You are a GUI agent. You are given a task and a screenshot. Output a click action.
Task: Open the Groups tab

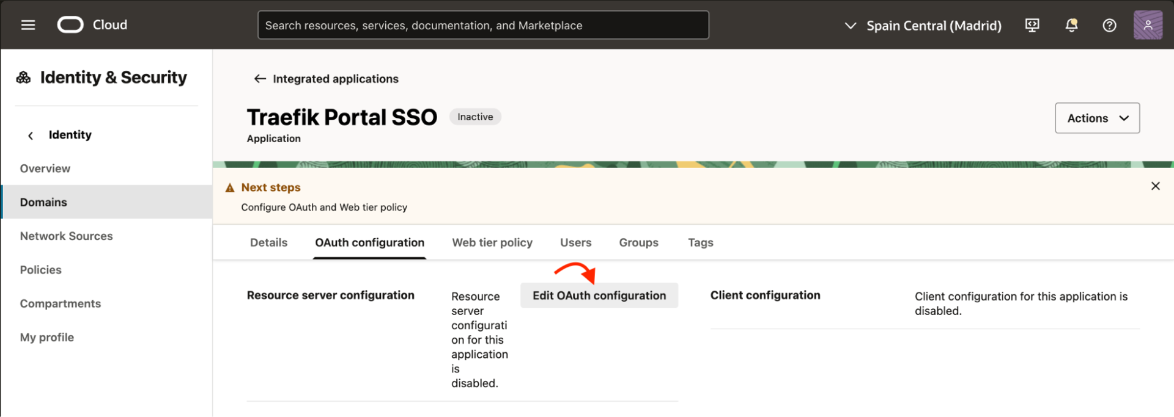pos(638,242)
